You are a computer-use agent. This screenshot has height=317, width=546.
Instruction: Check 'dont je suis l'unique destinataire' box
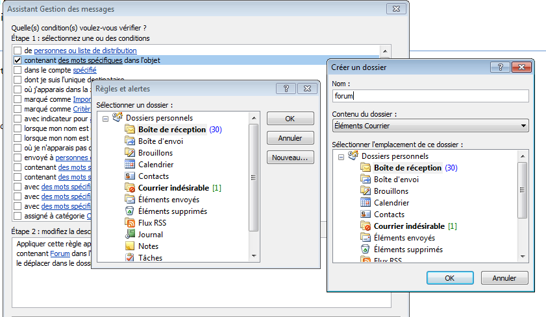18,80
